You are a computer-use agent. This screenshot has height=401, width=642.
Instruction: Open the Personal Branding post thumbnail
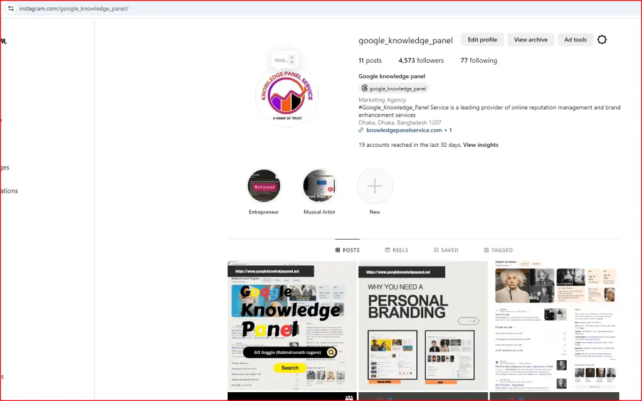coord(423,326)
